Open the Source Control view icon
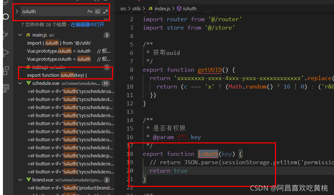334x195 pixels. 6,35
